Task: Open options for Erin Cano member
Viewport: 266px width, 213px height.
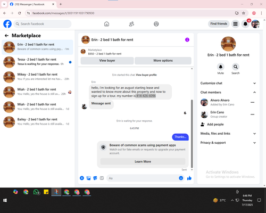Action: (253, 114)
